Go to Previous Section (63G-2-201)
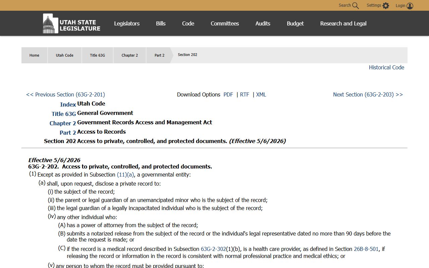 pyautogui.click(x=65, y=94)
